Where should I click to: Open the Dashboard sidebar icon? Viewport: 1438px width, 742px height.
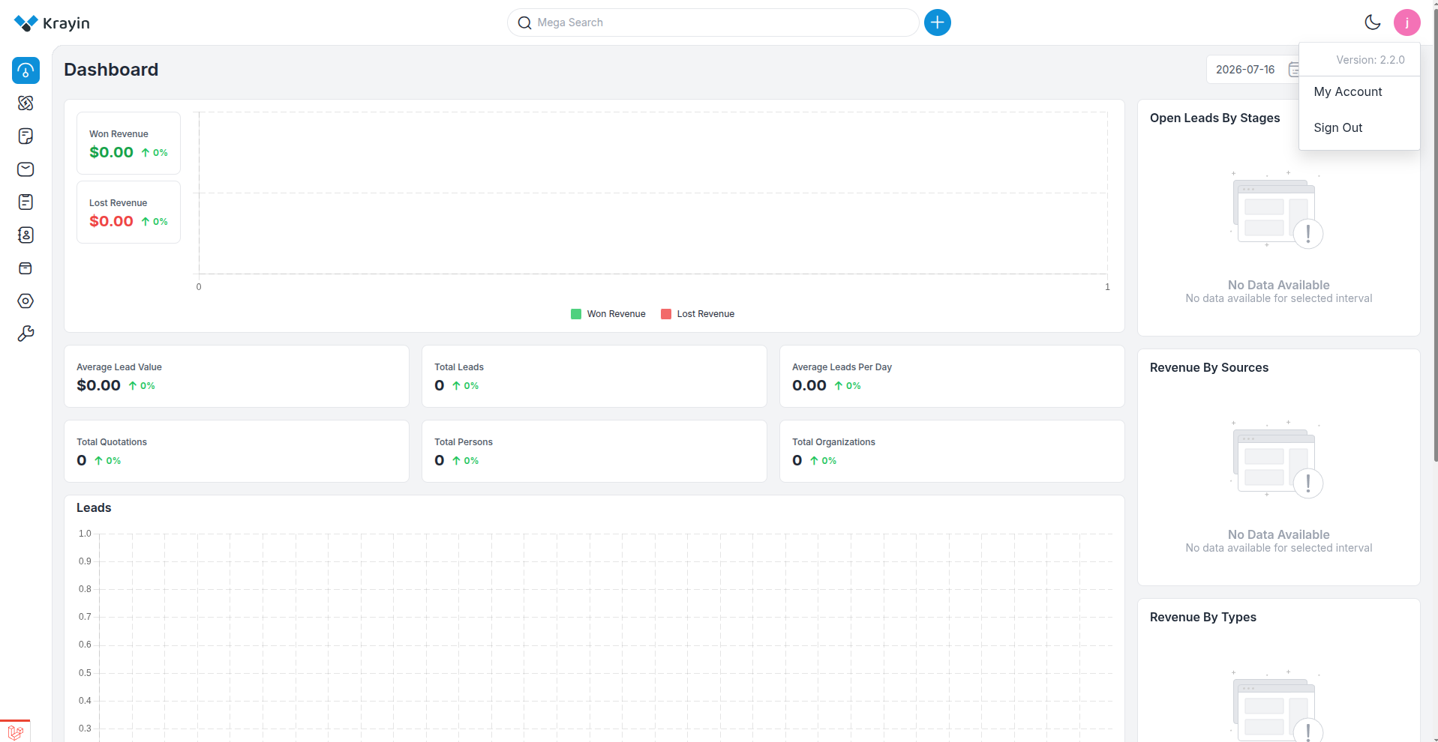pyautogui.click(x=26, y=70)
